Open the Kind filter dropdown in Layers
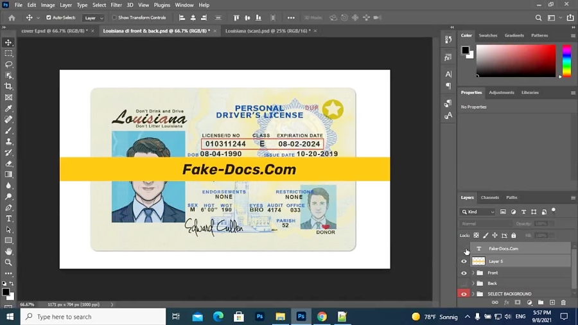 [478, 212]
